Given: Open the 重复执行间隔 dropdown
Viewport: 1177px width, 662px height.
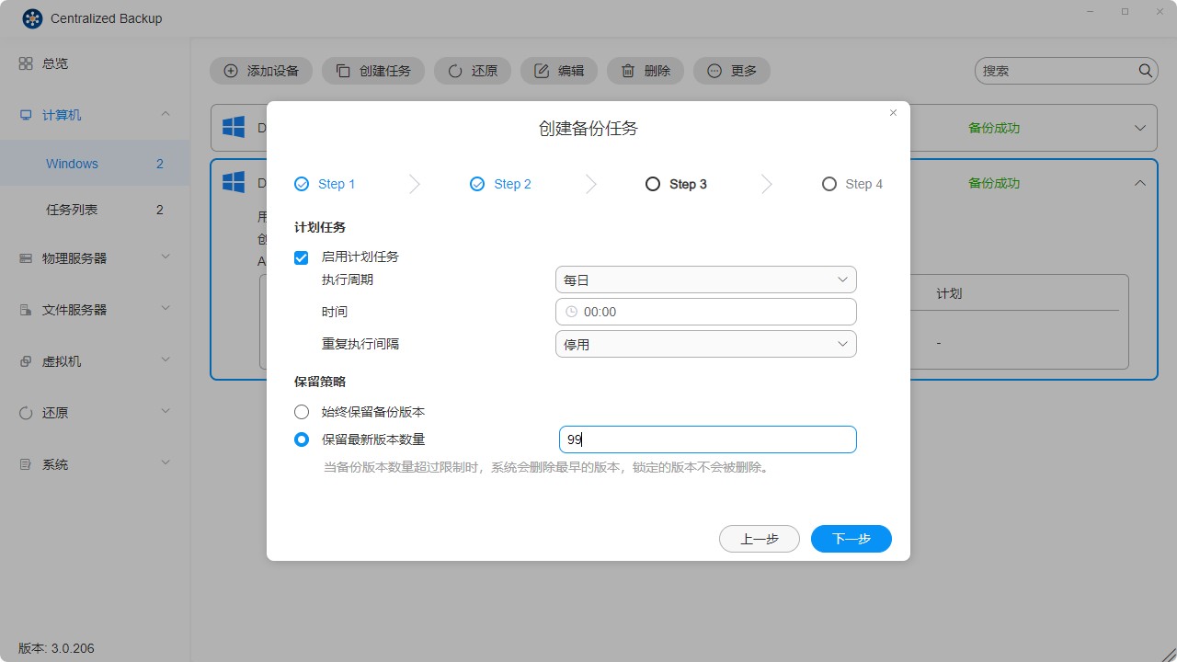Looking at the screenshot, I should click(x=704, y=343).
